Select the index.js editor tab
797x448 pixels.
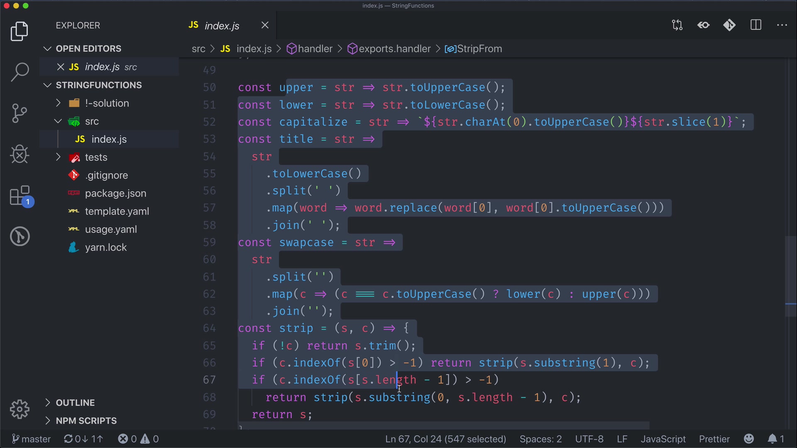click(x=222, y=26)
